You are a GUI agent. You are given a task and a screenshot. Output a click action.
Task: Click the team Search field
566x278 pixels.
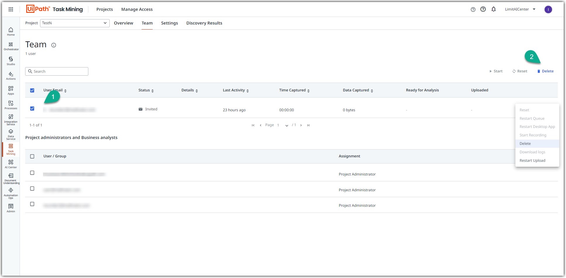[57, 72]
